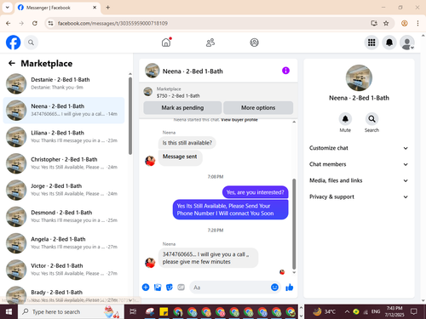Install app icon in address bar
426x319 pixels.
coord(374,23)
